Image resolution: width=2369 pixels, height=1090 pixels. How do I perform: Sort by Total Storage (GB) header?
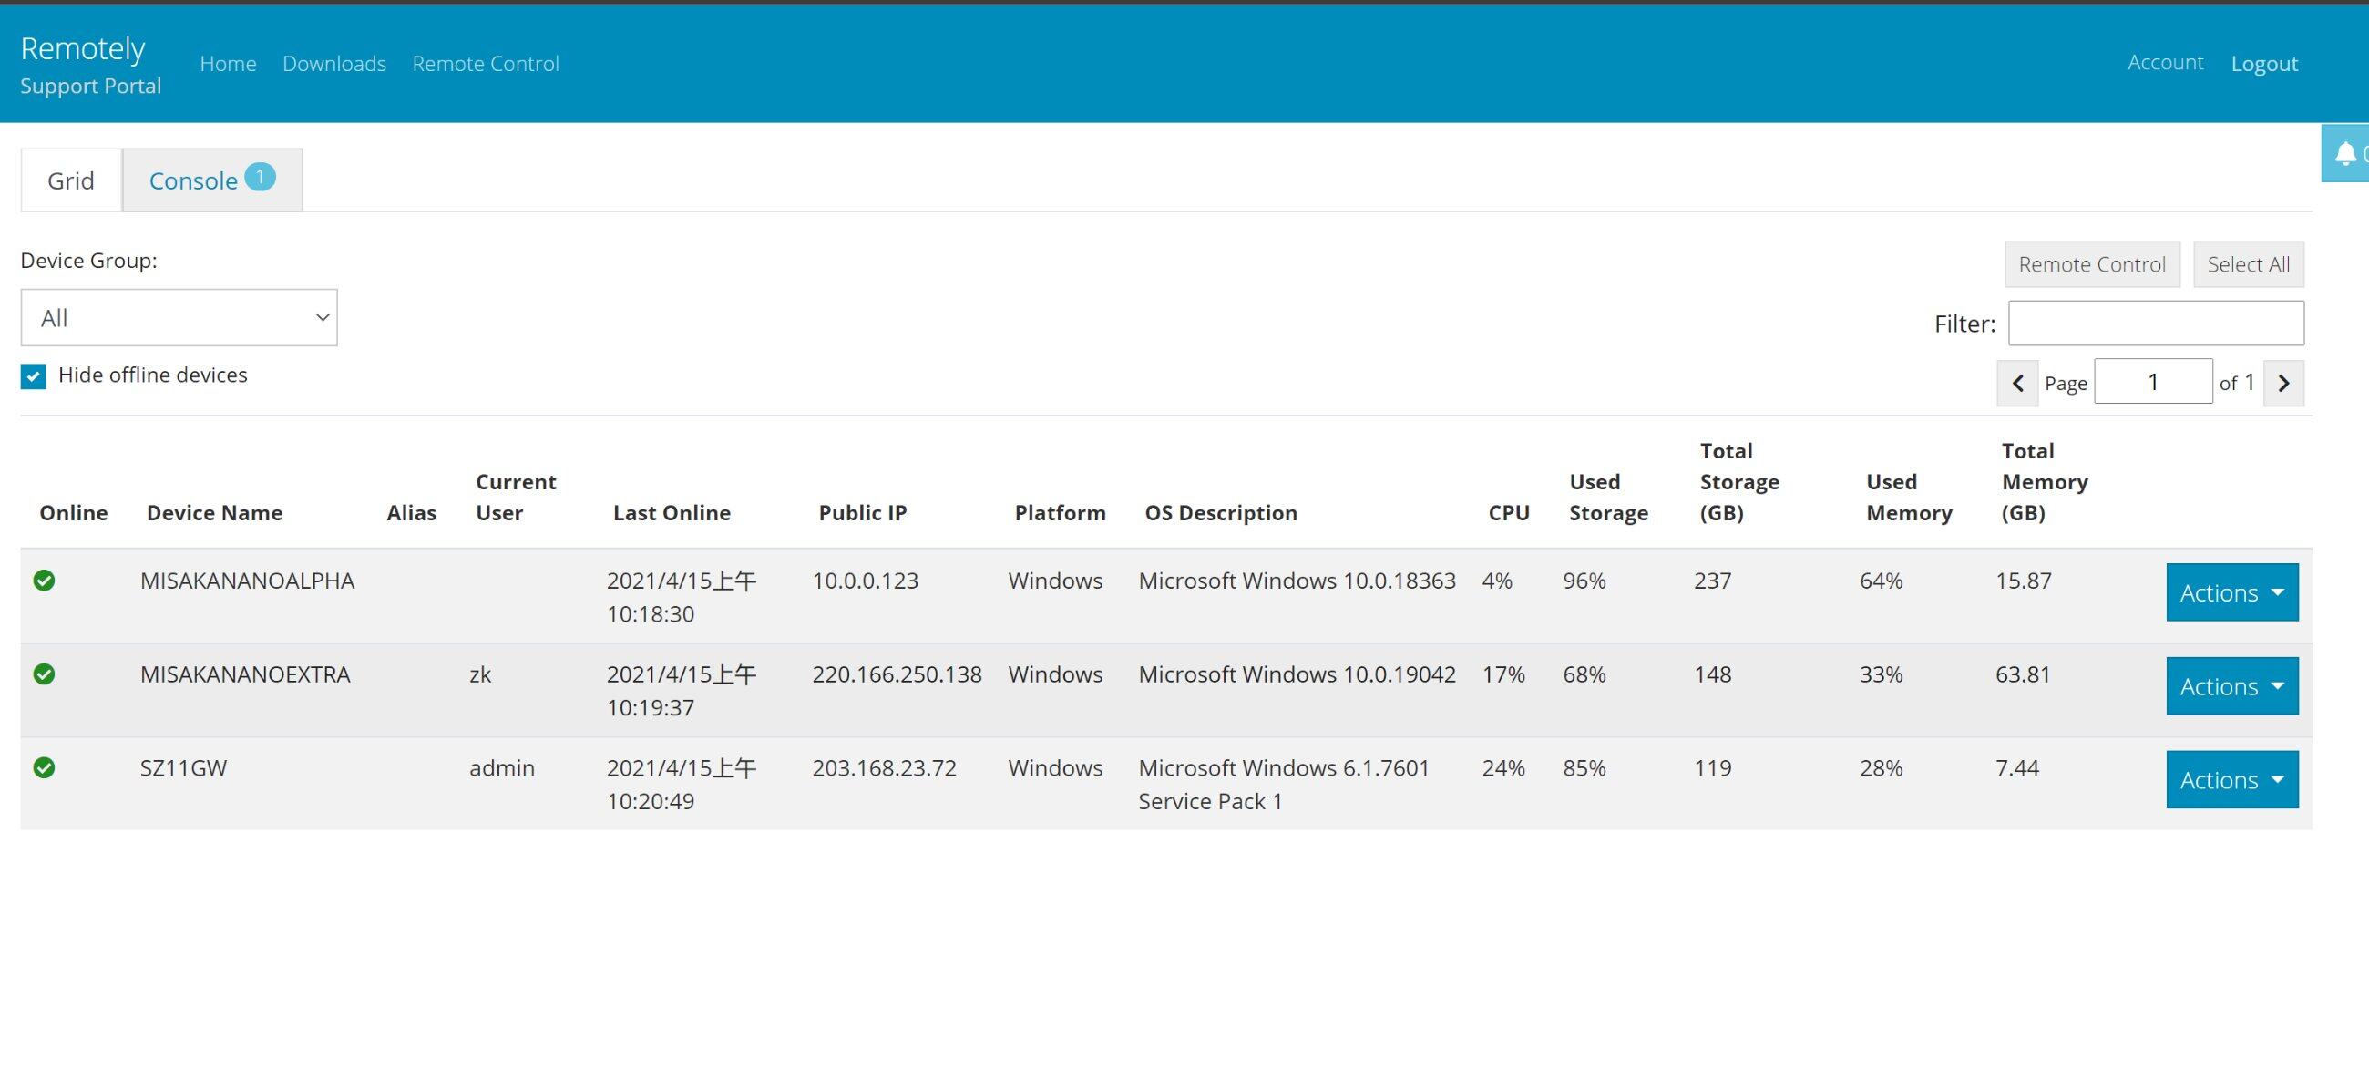pyautogui.click(x=1739, y=481)
